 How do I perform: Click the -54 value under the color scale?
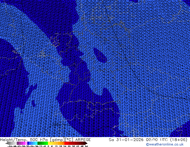click(x=9, y=146)
